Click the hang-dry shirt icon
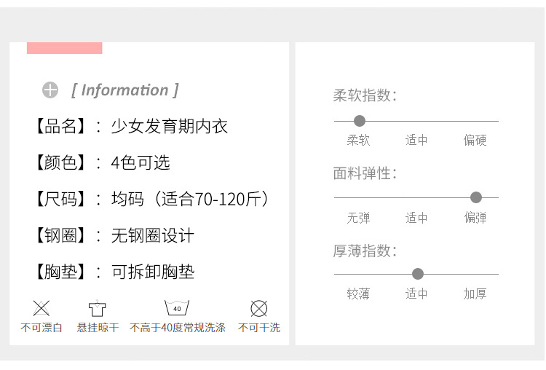 pyautogui.click(x=98, y=308)
